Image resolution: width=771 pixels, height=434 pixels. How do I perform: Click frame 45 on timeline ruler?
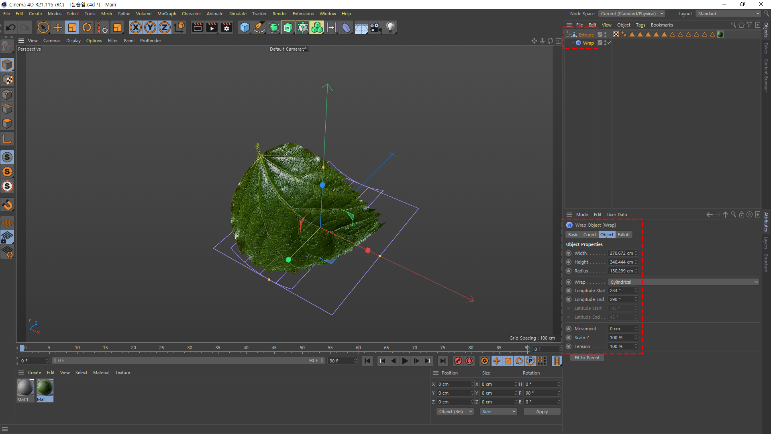pos(274,348)
